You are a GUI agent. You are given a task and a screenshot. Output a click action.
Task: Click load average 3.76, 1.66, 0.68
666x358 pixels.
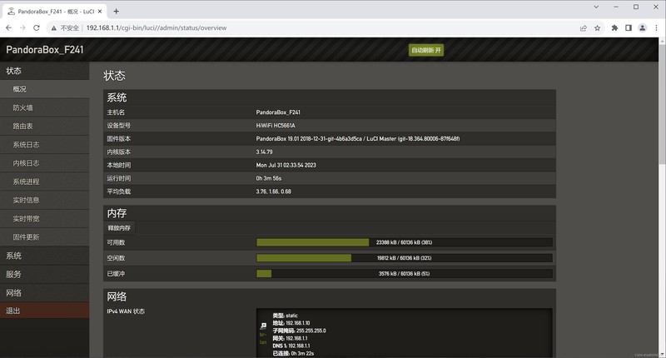[x=274, y=191]
